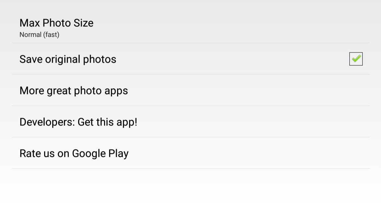Uncheck the Save original photos checkbox
The image size is (381, 203).
356,59
